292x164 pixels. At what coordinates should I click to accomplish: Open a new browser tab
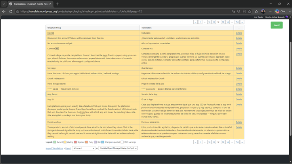[x=57, y=4]
